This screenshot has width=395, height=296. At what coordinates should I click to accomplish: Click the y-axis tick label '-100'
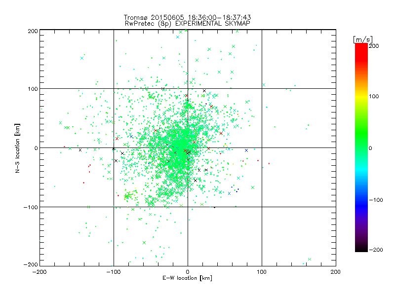[x=31, y=207]
